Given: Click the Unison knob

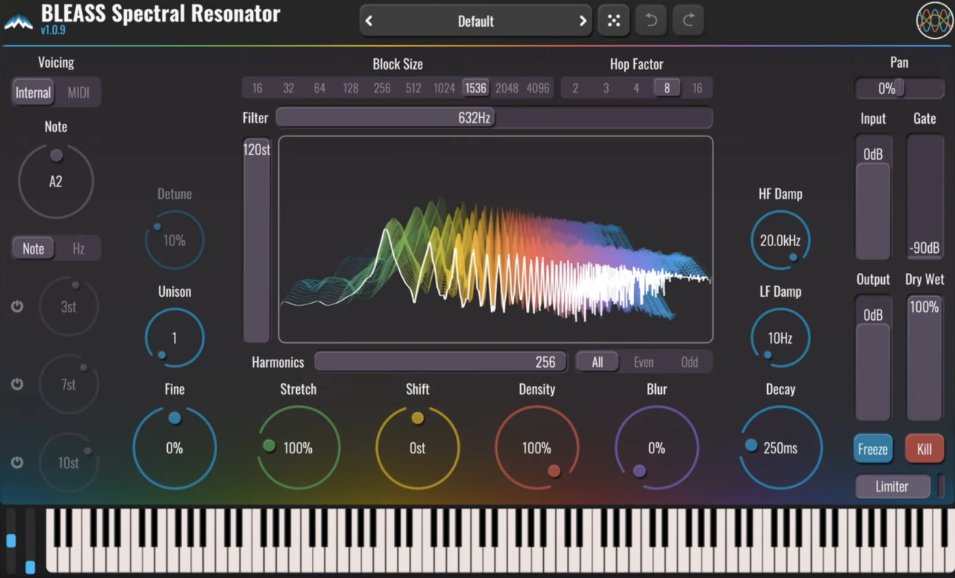Looking at the screenshot, I should point(175,338).
